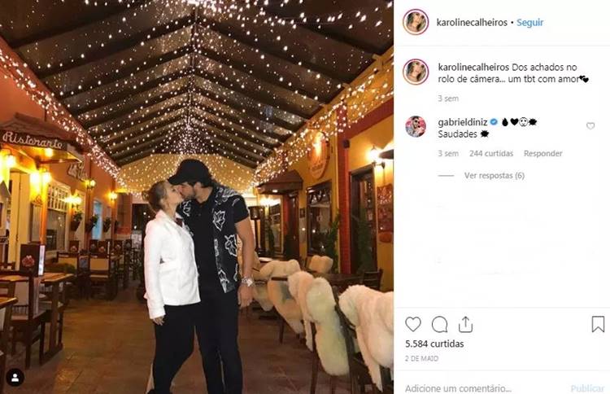Like gabrieldiniz's comment with small heart
This screenshot has height=394, width=610.
tap(590, 125)
